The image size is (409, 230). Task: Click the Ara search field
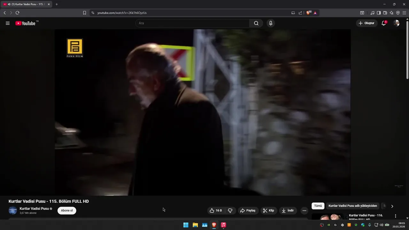pos(192,23)
